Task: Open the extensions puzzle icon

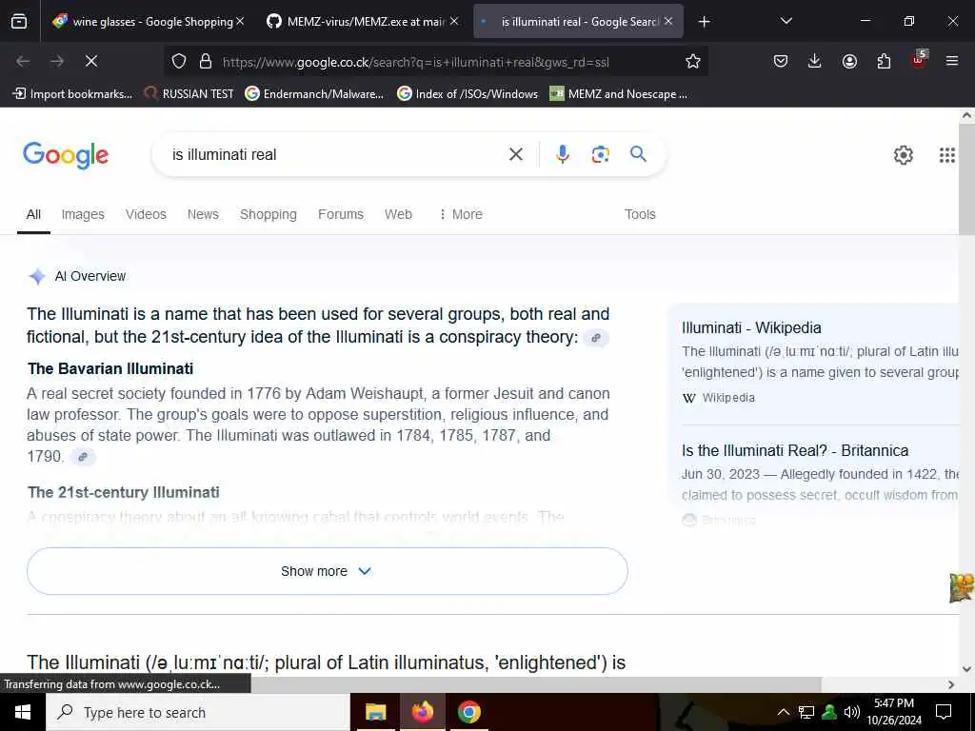Action: point(884,61)
